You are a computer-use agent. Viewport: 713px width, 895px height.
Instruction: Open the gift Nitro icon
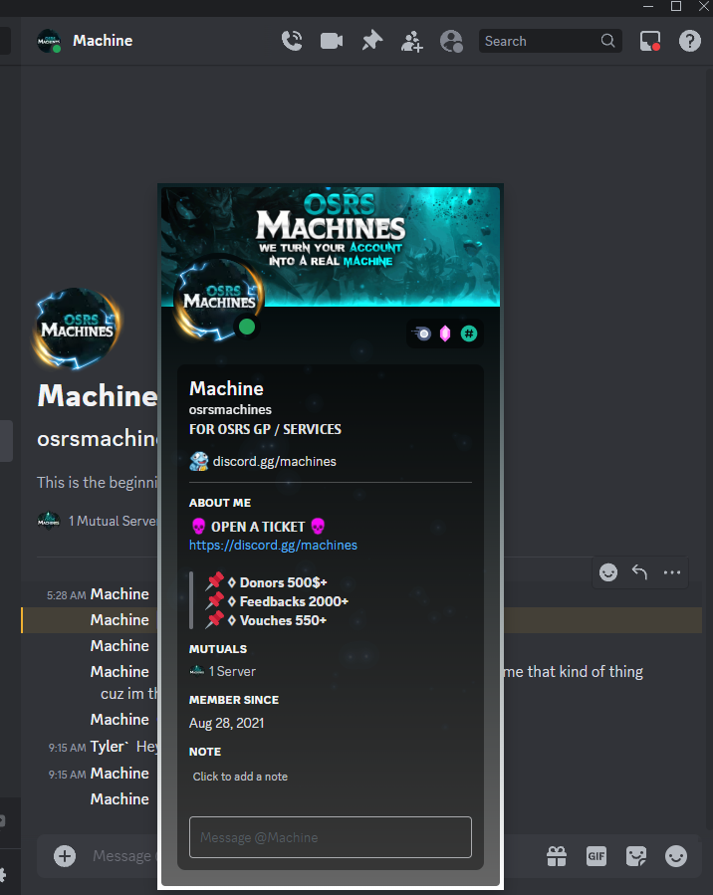[x=557, y=855]
